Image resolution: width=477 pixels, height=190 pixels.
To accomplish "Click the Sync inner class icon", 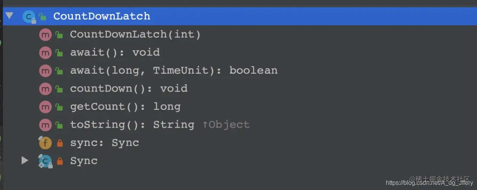I will [x=45, y=161].
